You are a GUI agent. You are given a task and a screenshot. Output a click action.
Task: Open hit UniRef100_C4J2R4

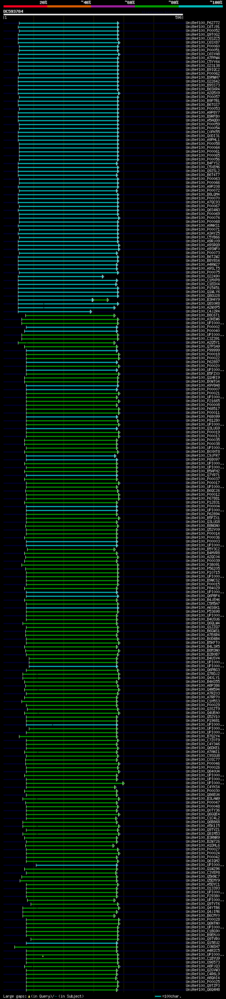(x=203, y=311)
